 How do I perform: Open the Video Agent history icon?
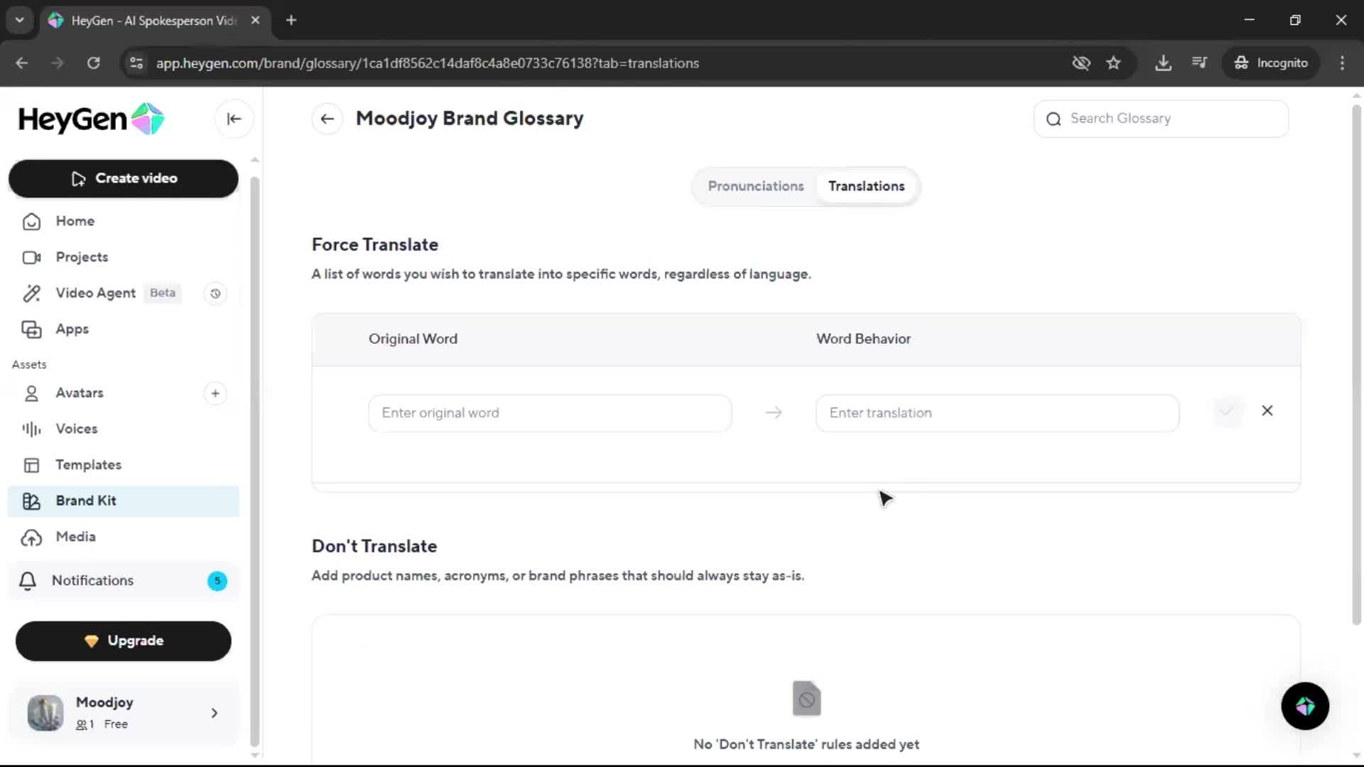click(x=215, y=293)
